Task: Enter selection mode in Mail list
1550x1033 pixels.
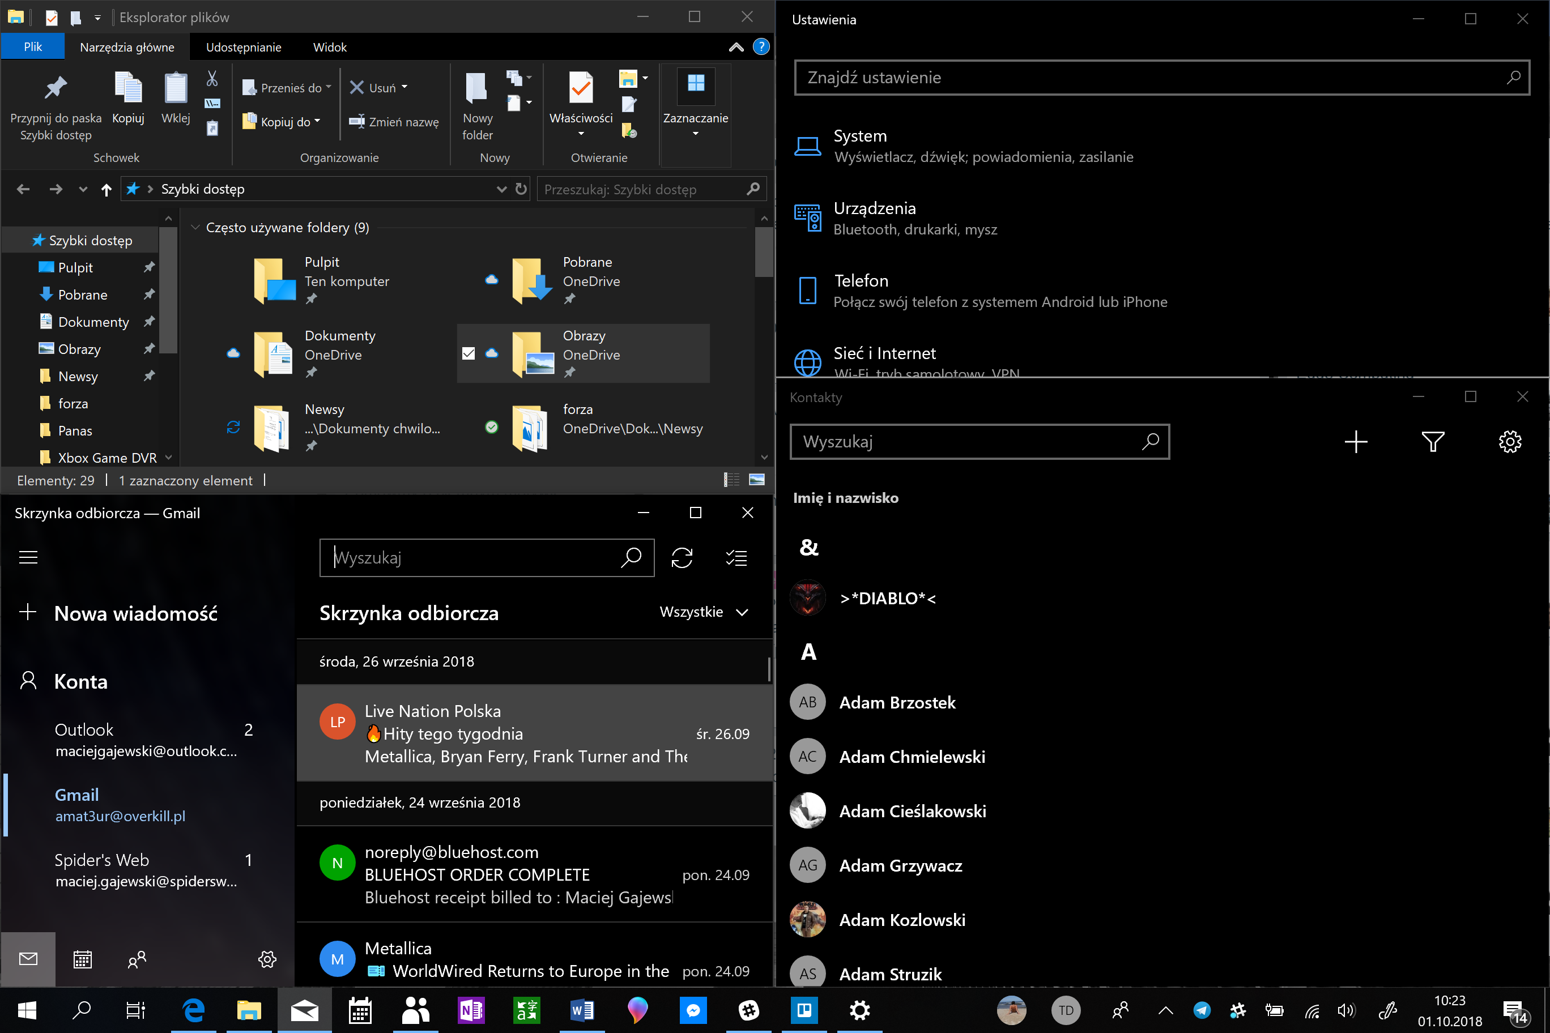Action: pos(736,558)
